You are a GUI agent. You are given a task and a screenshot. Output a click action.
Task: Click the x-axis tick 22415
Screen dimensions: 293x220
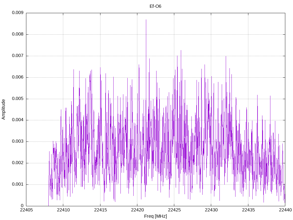[x=100, y=210]
